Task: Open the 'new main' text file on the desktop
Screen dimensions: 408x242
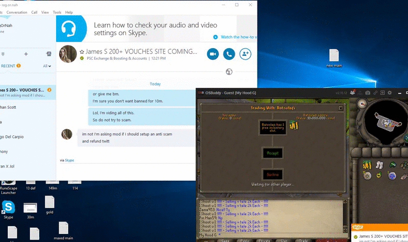Action: tap(334, 58)
